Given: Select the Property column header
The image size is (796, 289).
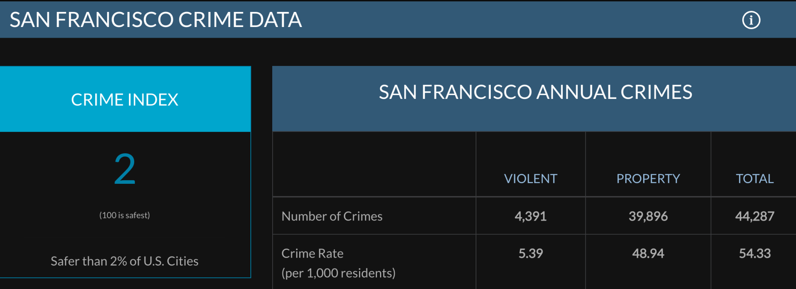Looking at the screenshot, I should click(648, 179).
